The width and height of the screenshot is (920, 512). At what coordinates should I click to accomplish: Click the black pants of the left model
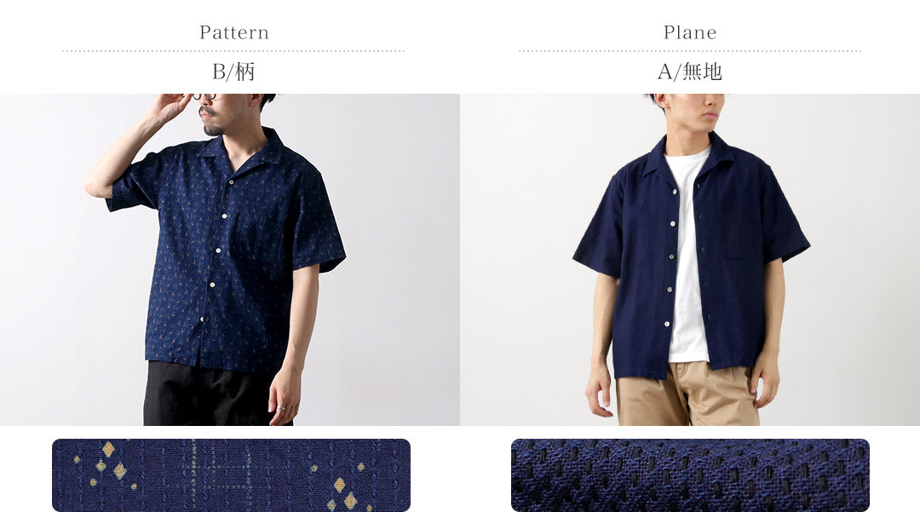pyautogui.click(x=211, y=394)
